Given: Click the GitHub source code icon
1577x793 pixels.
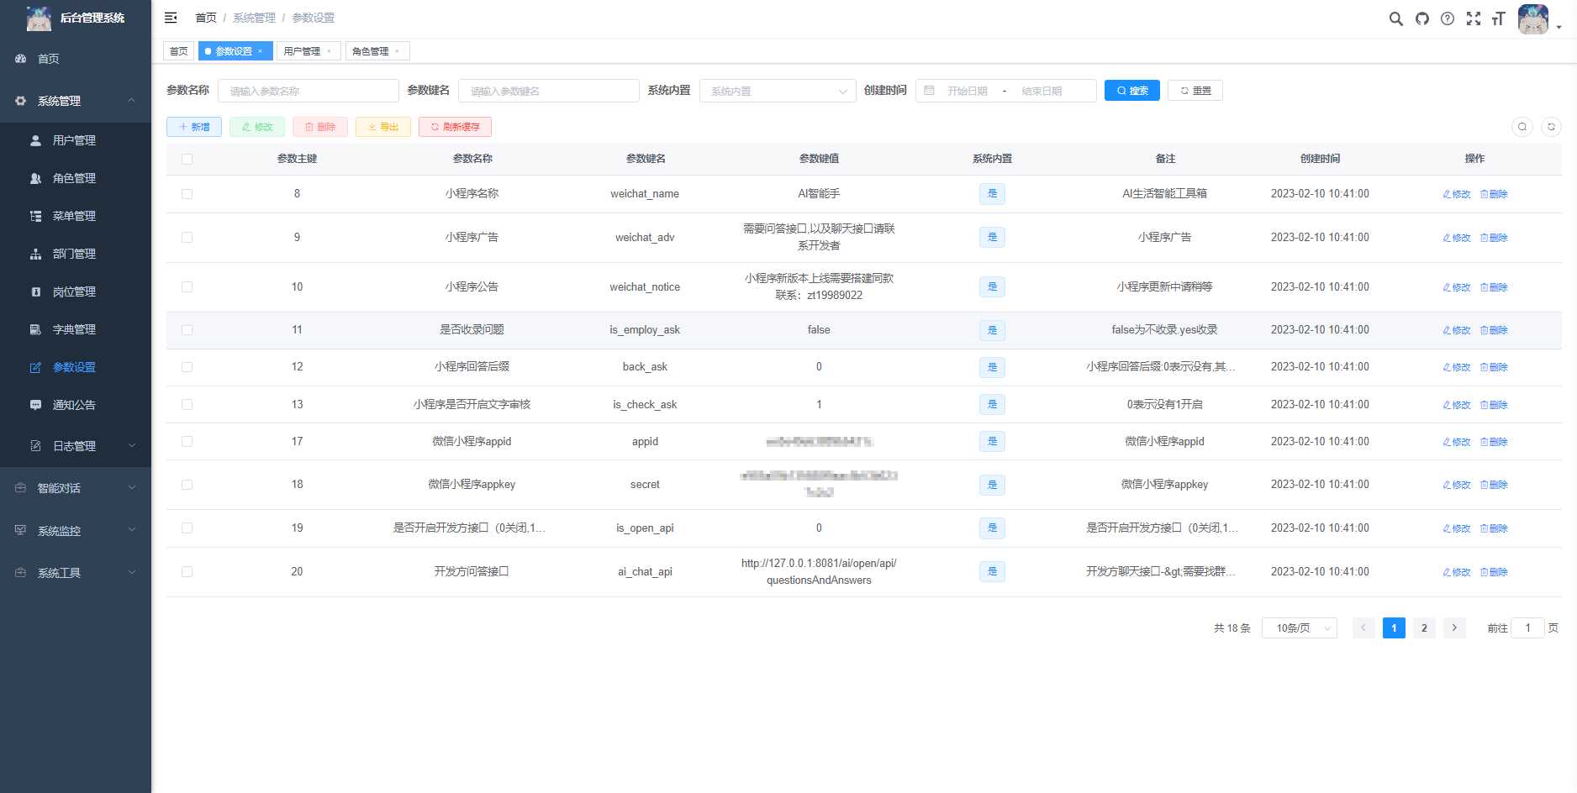Looking at the screenshot, I should pos(1421,18).
